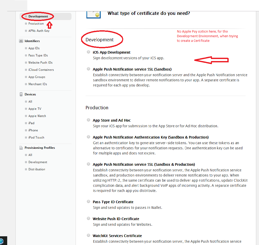Open Website Push IDs sidebar item

coord(40,63)
